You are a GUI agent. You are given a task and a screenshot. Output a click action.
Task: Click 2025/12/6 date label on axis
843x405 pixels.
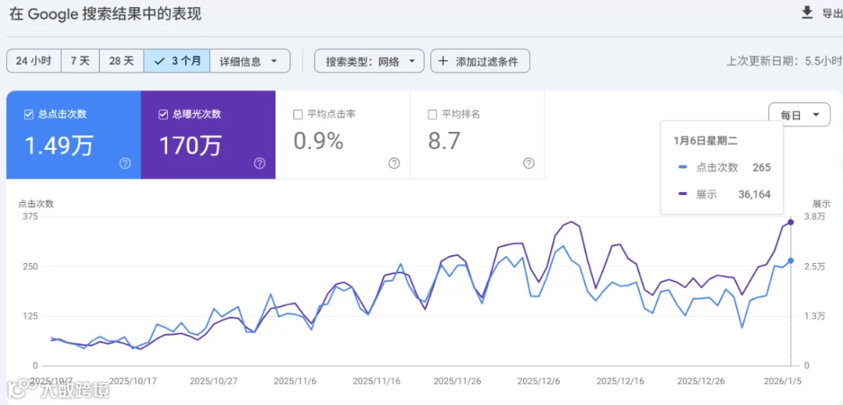[539, 381]
